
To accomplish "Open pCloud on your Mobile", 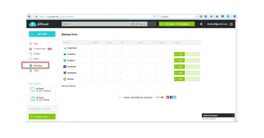I will pyautogui.click(x=42, y=99).
